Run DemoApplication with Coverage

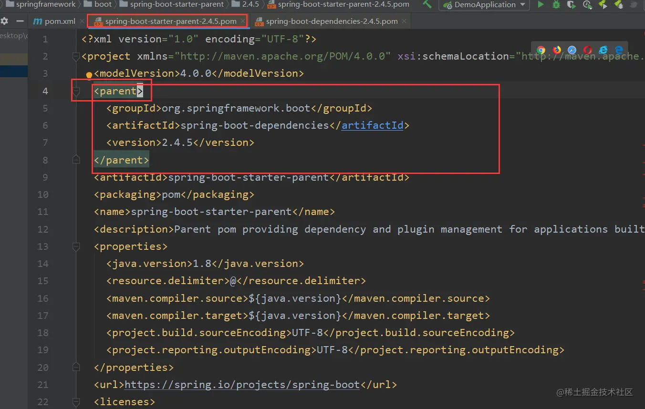point(571,5)
